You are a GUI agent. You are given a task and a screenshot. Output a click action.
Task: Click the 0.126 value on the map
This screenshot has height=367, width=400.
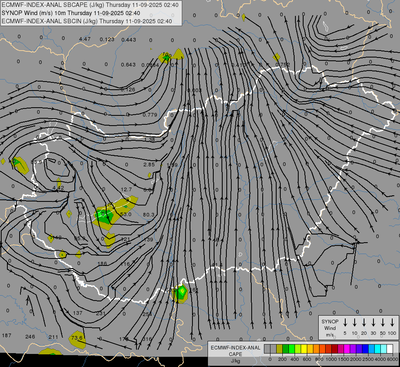pyautogui.click(x=128, y=90)
